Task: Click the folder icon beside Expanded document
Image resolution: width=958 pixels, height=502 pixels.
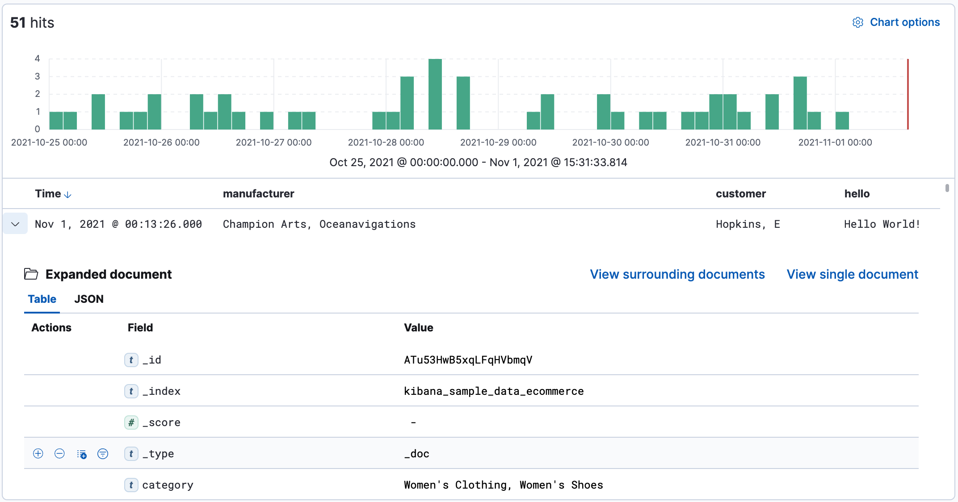Action: [31, 274]
